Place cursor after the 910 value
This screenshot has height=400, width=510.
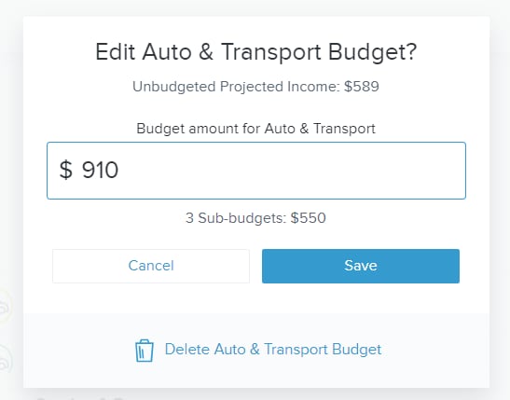(x=120, y=171)
